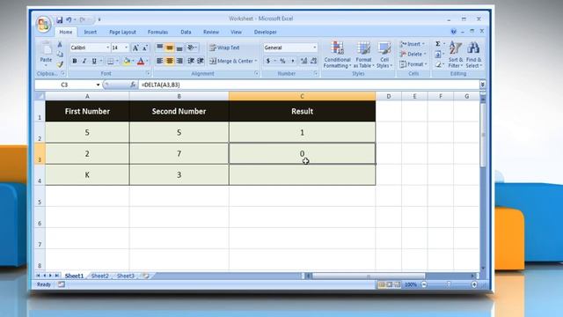Open Format as Table gallery
The image size is (563, 317).
click(363, 55)
